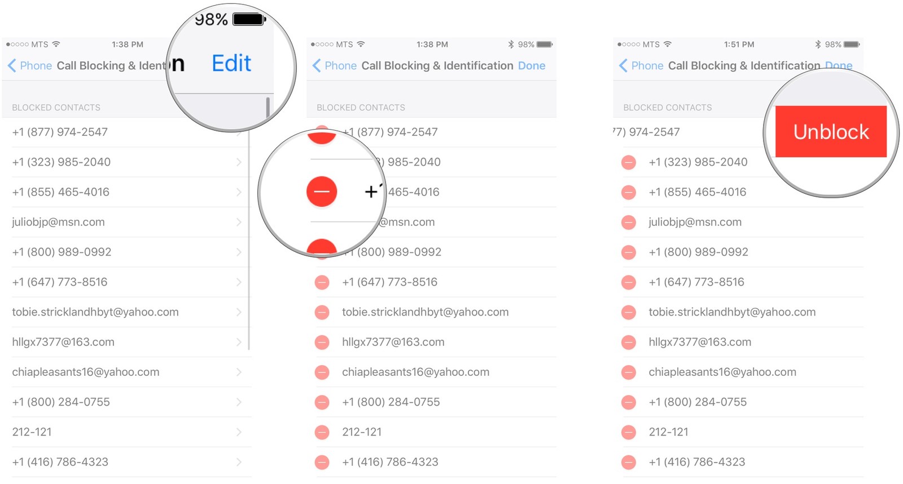Tap minus beside tobie.stricklandhbyt@yahoo.com in the third screen
The image size is (903, 484).
coord(629,312)
